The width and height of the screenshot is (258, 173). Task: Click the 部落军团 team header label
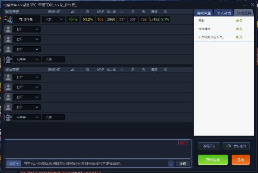pyautogui.click(x=12, y=70)
